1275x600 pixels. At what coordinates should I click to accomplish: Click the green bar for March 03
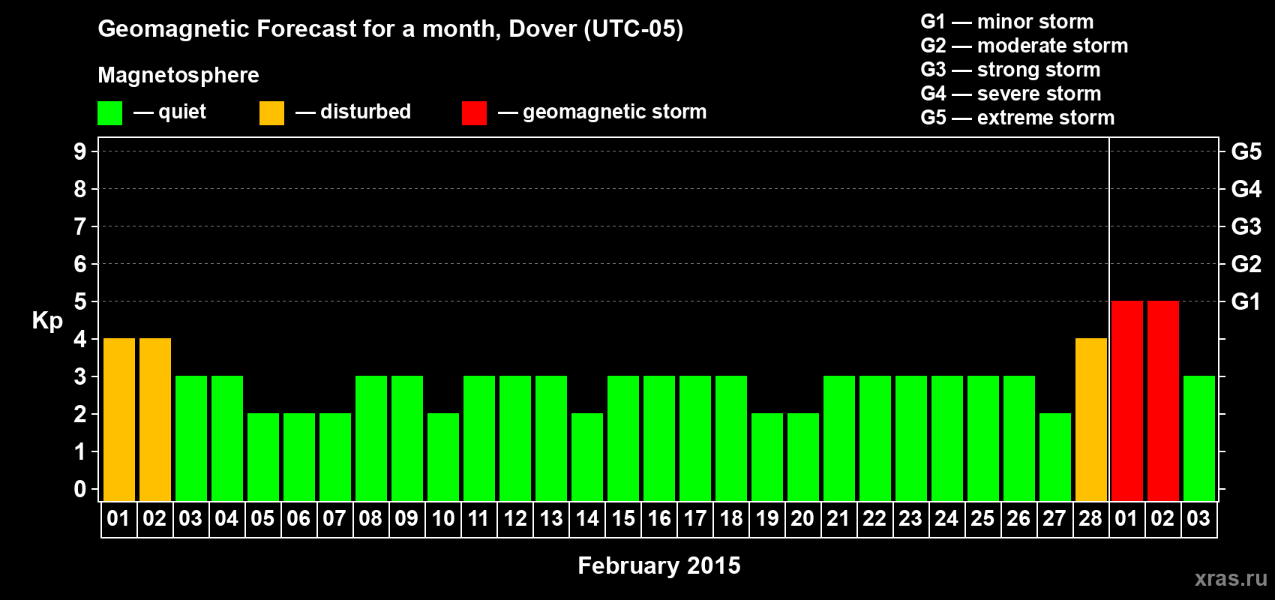pos(1199,439)
